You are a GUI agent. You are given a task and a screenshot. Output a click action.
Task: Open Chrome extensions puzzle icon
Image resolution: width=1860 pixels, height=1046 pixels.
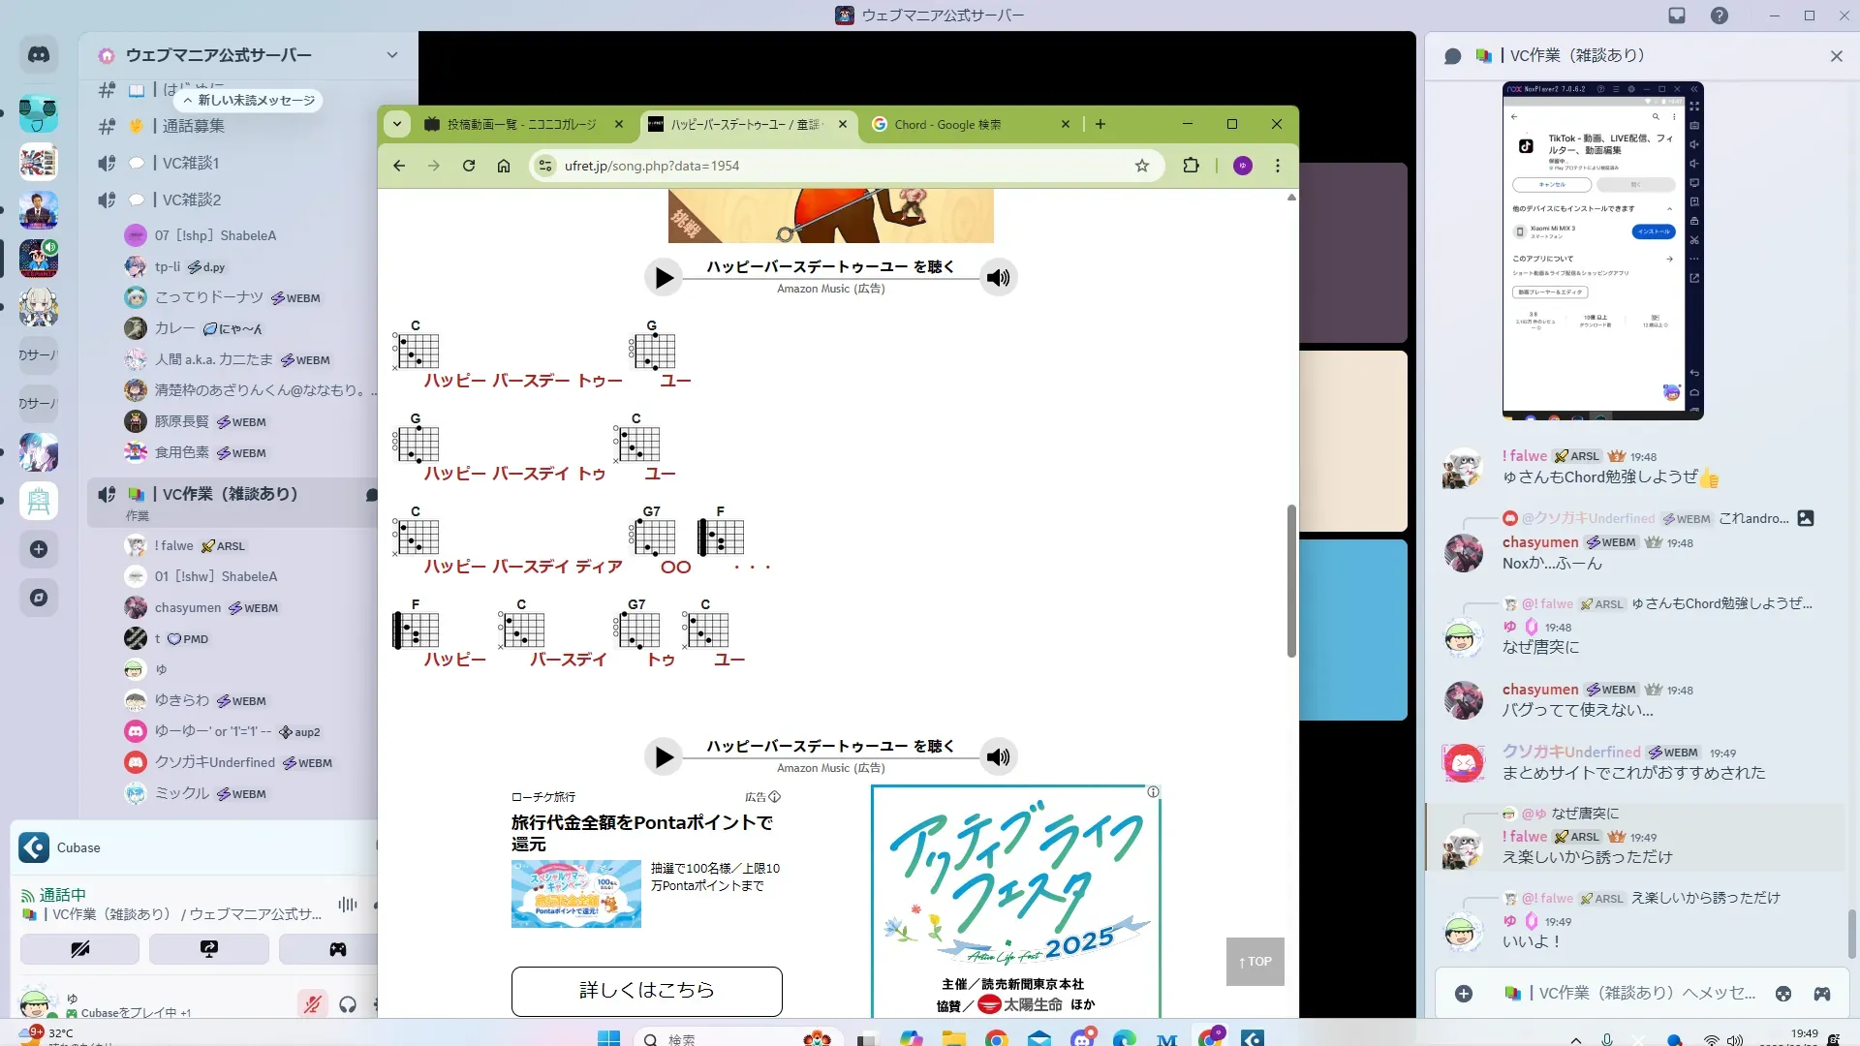pos(1191,166)
